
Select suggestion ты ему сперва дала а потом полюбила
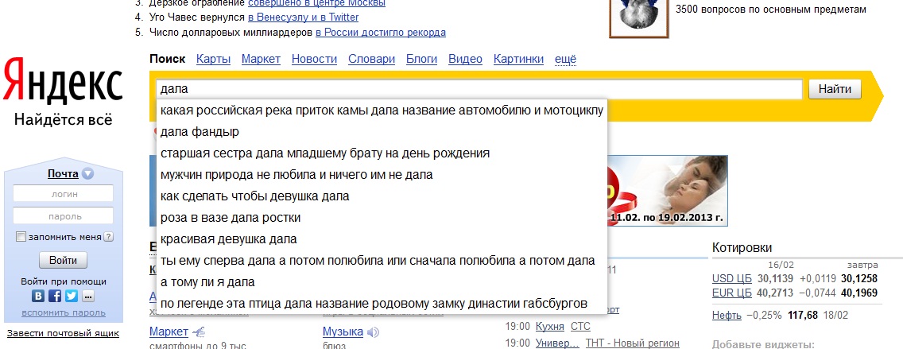click(382, 261)
